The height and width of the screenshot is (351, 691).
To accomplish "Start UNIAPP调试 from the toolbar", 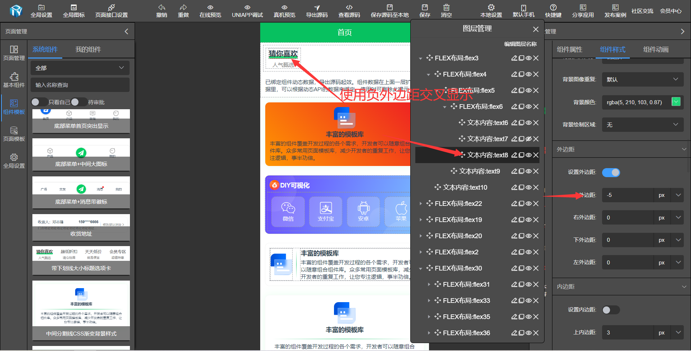I will pos(247,11).
